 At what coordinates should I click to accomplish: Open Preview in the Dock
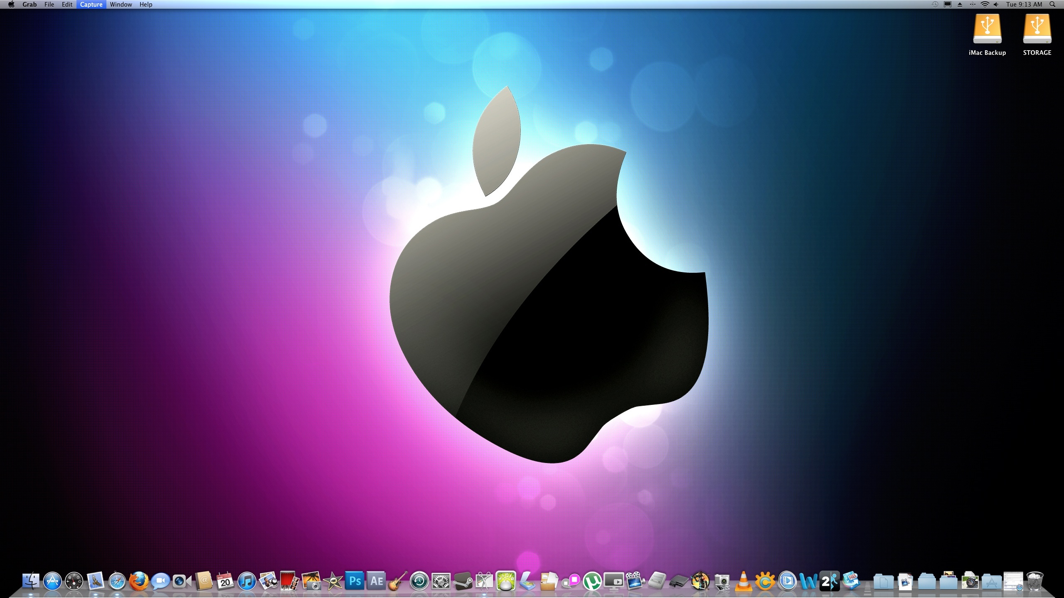pos(268,581)
